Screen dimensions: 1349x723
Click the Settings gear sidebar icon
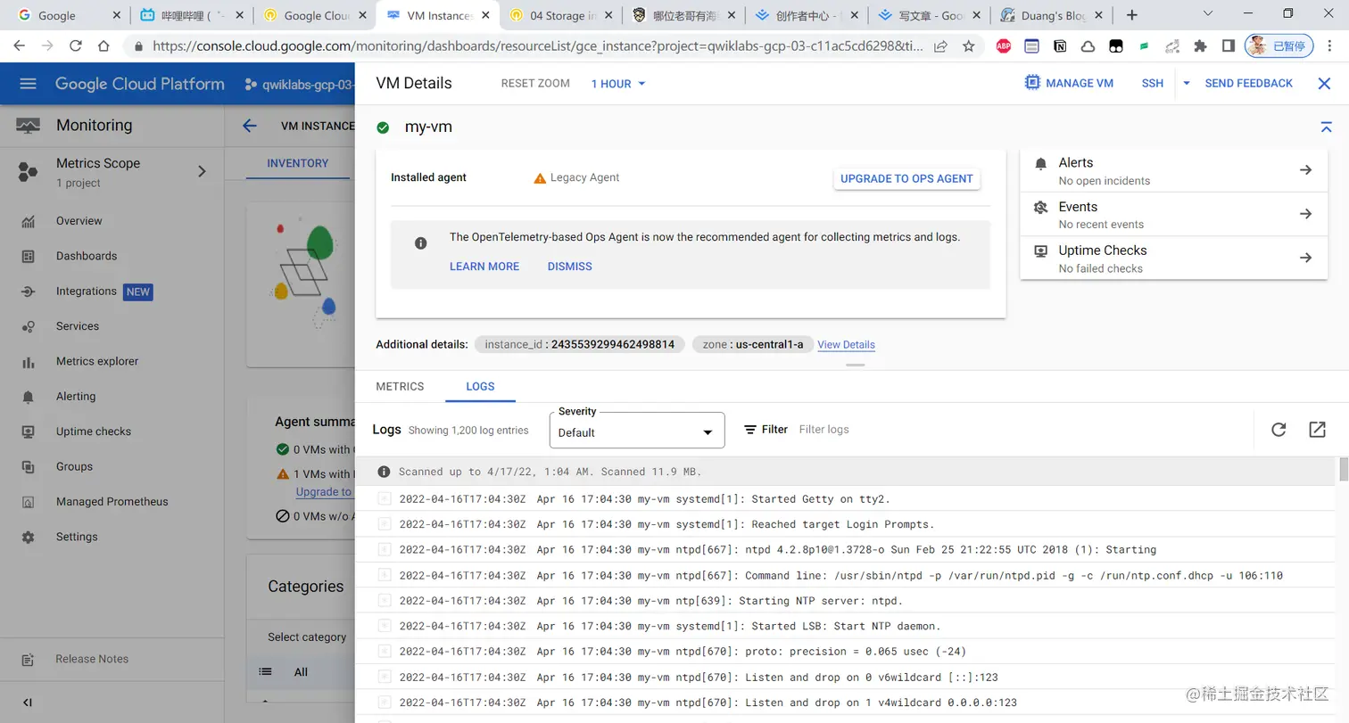point(29,537)
